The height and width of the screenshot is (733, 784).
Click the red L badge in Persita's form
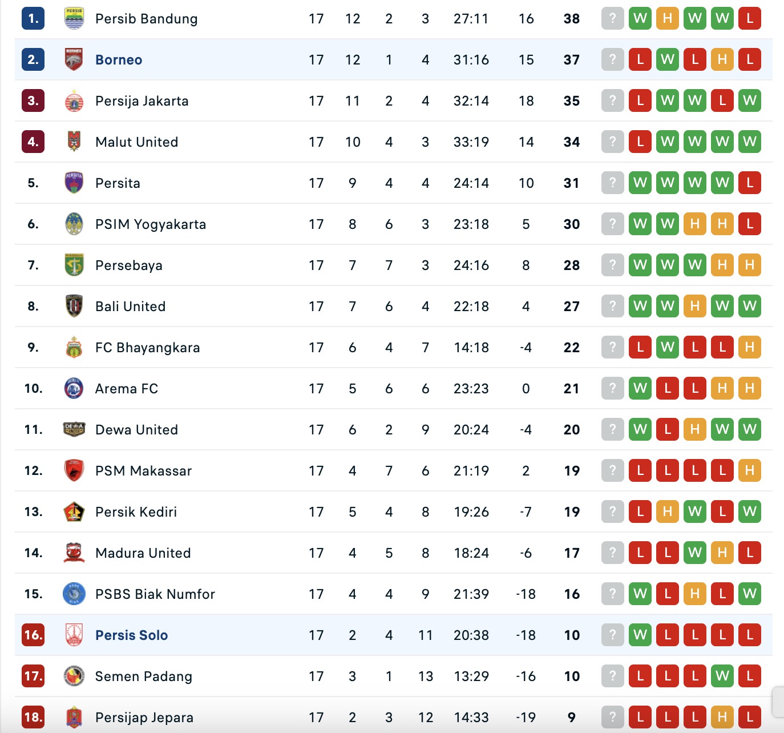point(750,183)
